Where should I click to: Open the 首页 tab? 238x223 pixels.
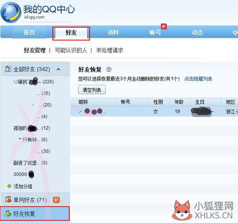[x=29, y=32]
